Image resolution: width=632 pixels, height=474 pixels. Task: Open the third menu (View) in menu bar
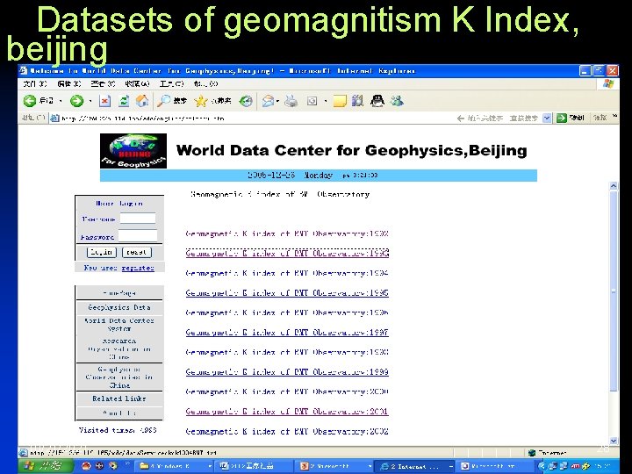pos(104,84)
